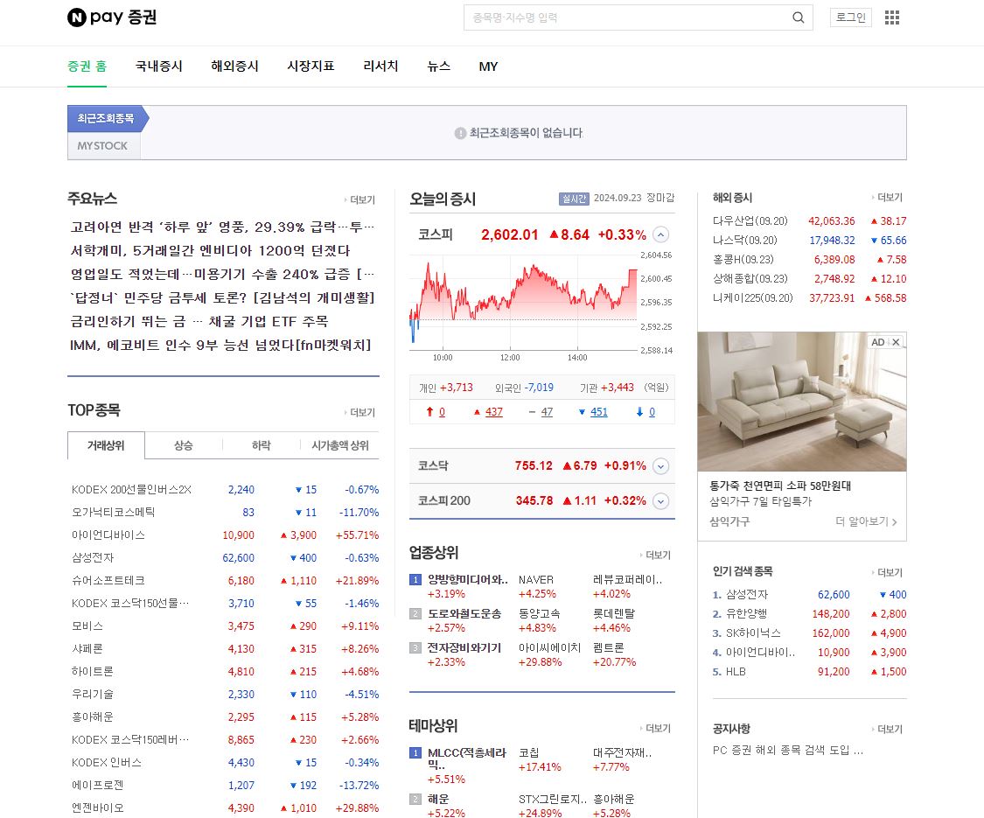Open news headline 서학개미 엔비디아
Viewport: 984px width, 818px height.
coord(210,250)
